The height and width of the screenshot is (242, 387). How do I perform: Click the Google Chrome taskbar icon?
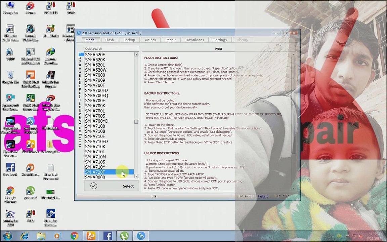click(x=74, y=236)
